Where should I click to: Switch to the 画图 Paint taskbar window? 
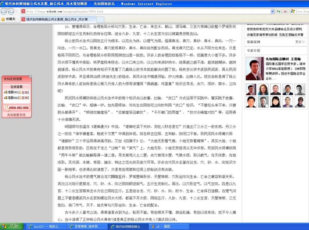click(x=169, y=227)
